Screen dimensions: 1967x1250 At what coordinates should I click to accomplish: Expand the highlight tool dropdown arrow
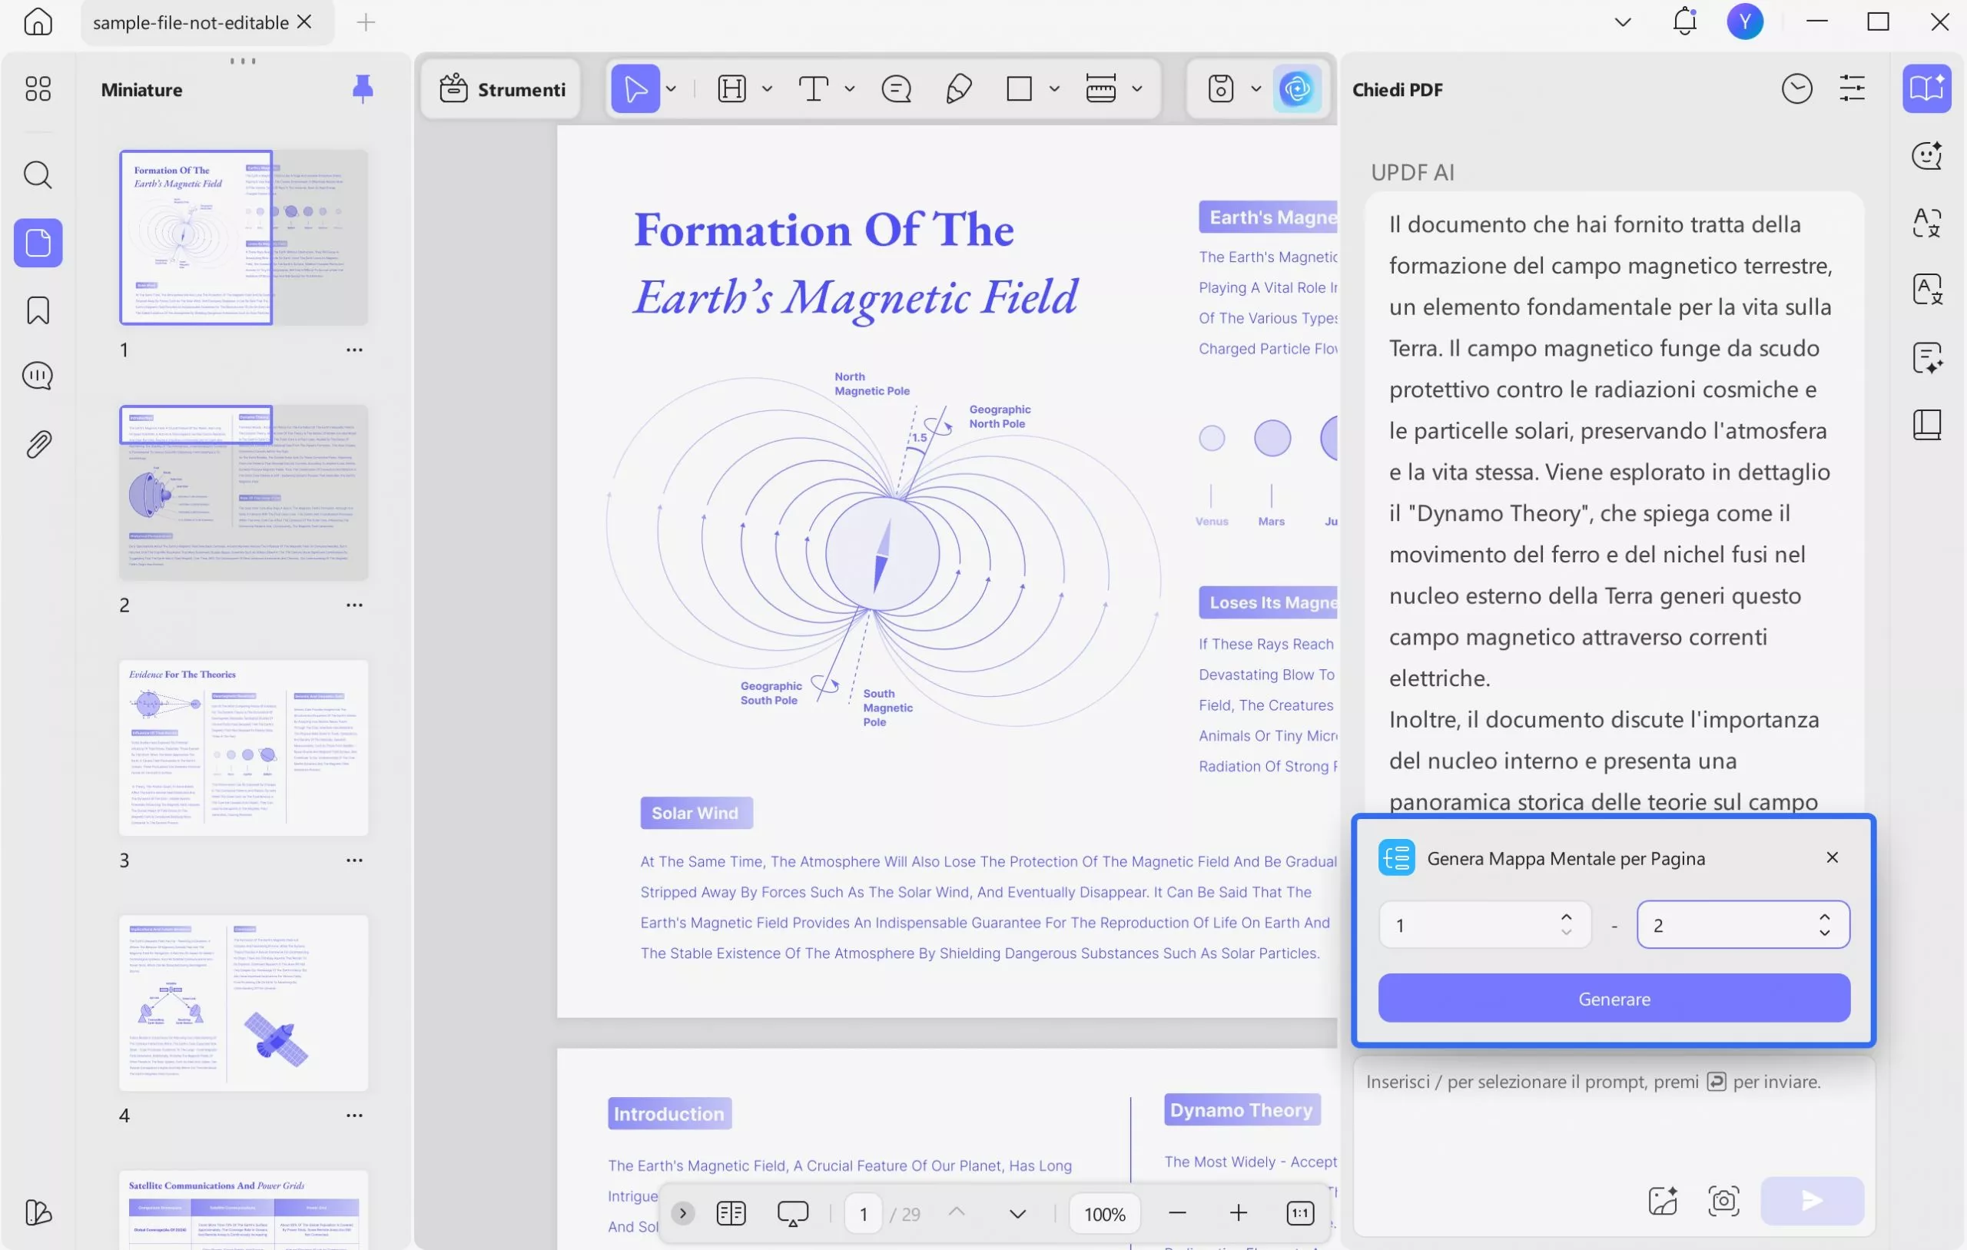(x=767, y=88)
